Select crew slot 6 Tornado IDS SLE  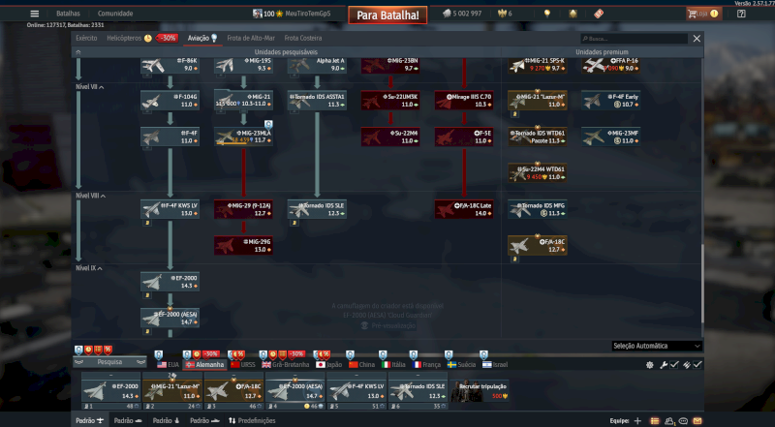tap(418, 391)
